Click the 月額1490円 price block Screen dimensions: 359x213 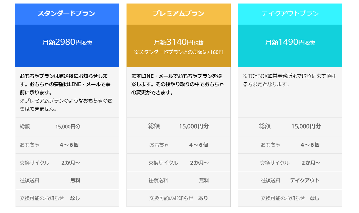[x=290, y=46]
